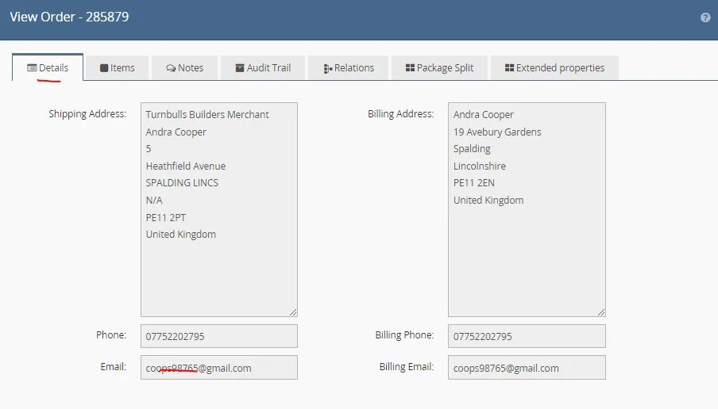Viewport: 718px width, 409px height.
Task: Click the Billing Phone field
Action: click(x=527, y=336)
